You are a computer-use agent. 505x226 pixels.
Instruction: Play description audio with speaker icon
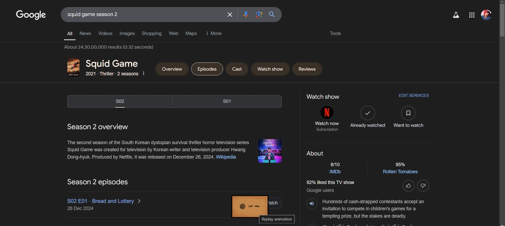(312, 203)
